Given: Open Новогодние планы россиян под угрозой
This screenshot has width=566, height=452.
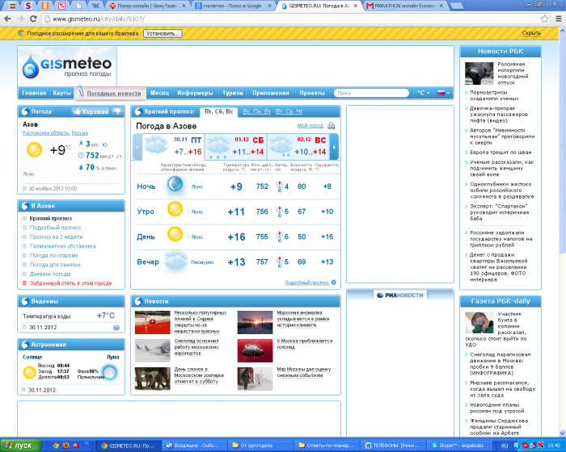Looking at the screenshot, I should click(x=497, y=408).
